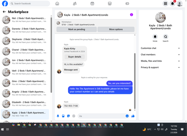
Task: Expand Media, files and links section
Action: 160,61
